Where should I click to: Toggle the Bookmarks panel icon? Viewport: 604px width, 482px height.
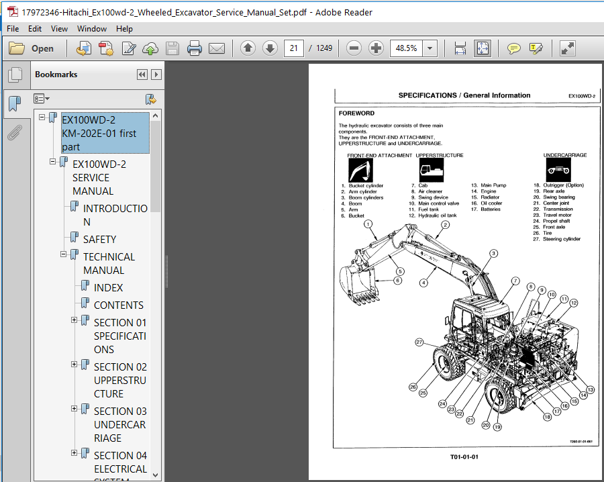coord(15,104)
